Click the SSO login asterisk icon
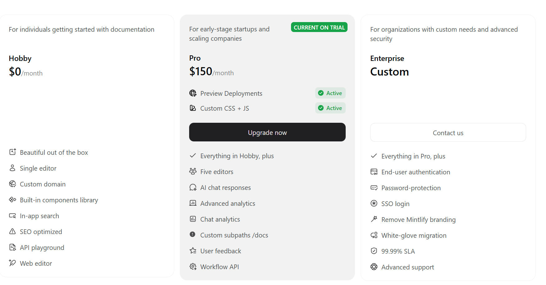The height and width of the screenshot is (285, 546). [374, 204]
